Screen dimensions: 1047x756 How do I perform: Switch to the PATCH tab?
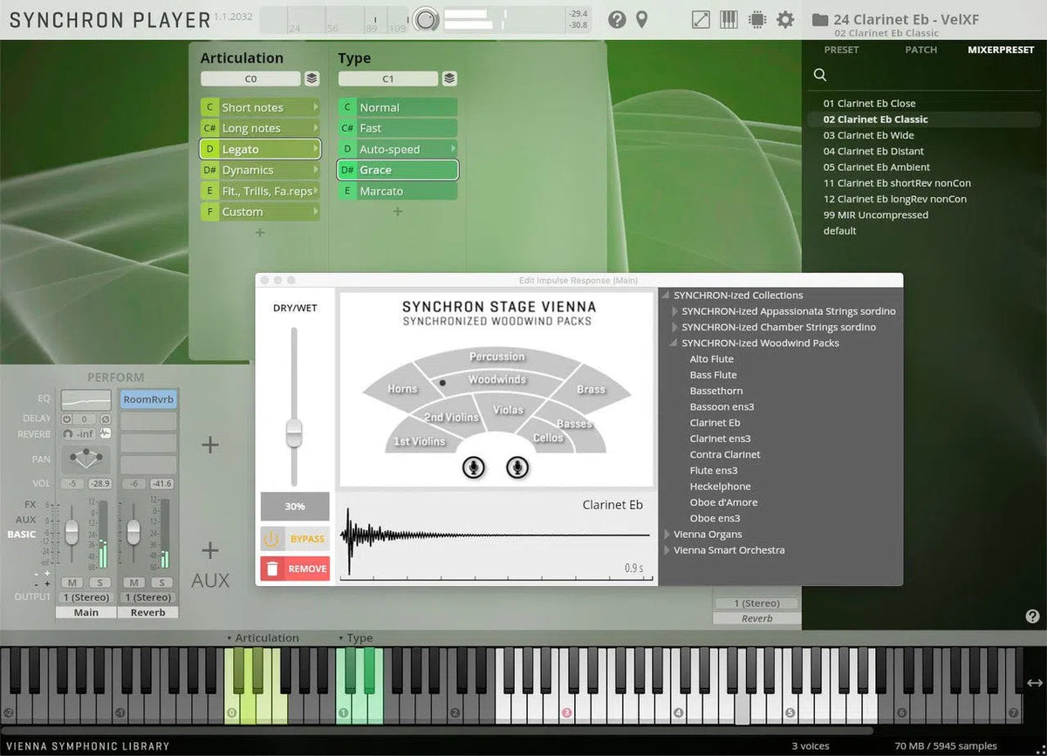click(920, 50)
